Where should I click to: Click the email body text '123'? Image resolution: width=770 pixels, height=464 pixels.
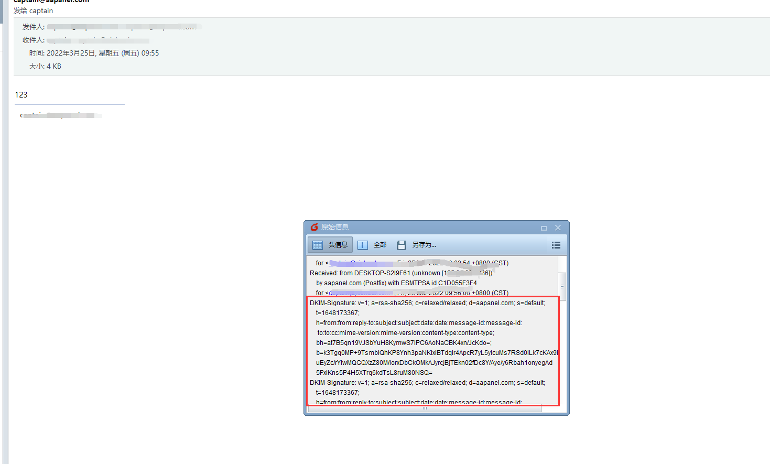coord(21,95)
